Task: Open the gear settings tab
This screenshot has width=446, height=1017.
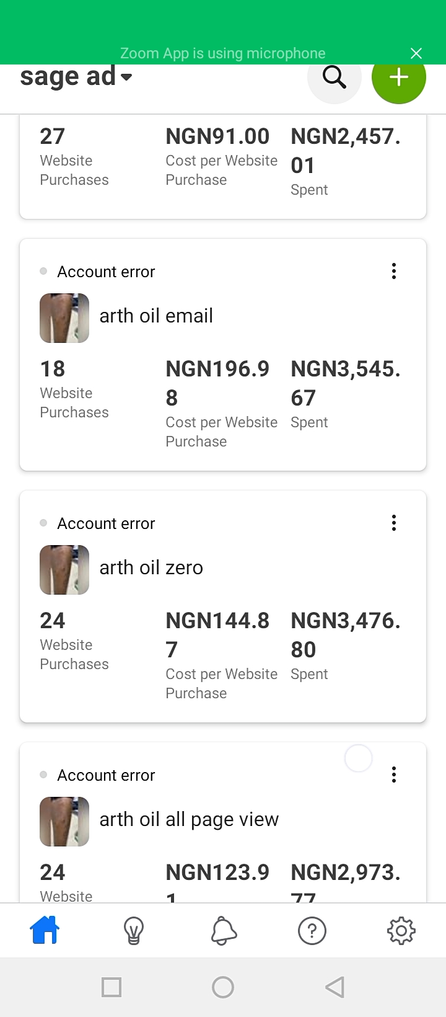Action: 401,930
